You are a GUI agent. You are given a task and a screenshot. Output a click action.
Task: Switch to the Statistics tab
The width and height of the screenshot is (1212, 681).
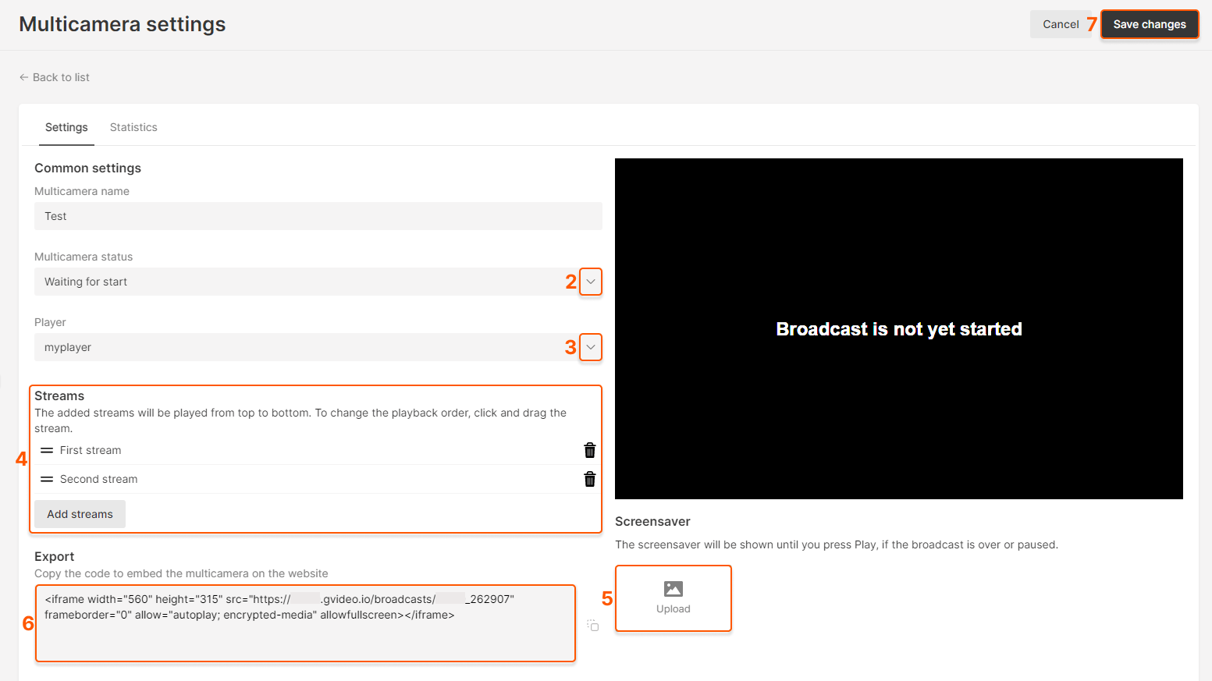point(133,127)
